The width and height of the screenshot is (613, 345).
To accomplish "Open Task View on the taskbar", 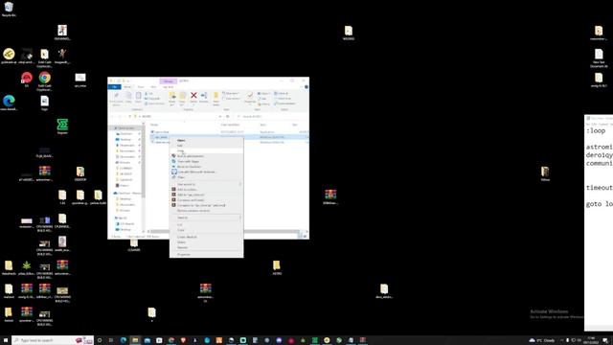I will point(111,340).
